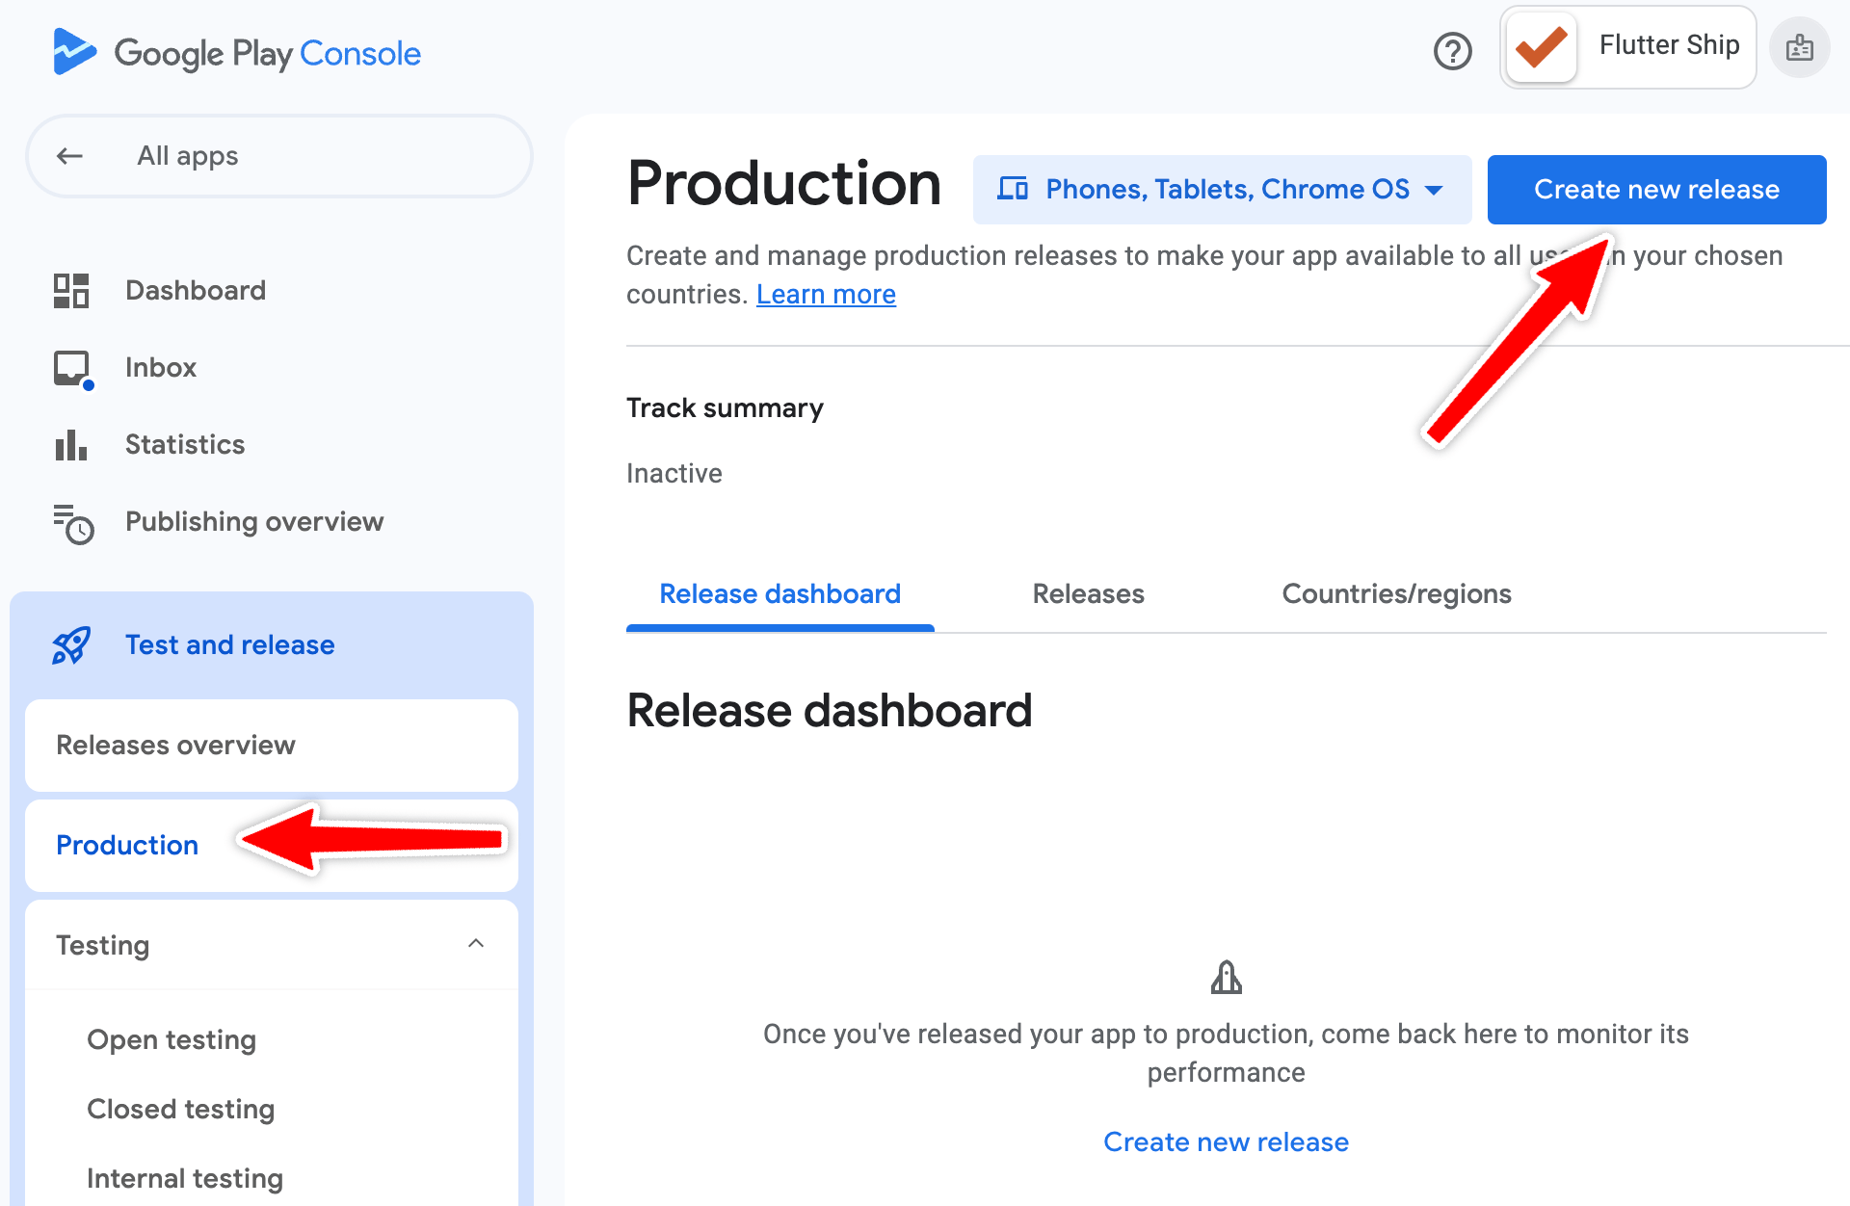Click the Google Play Console logo
Screen dimensions: 1850x1206
[237, 52]
